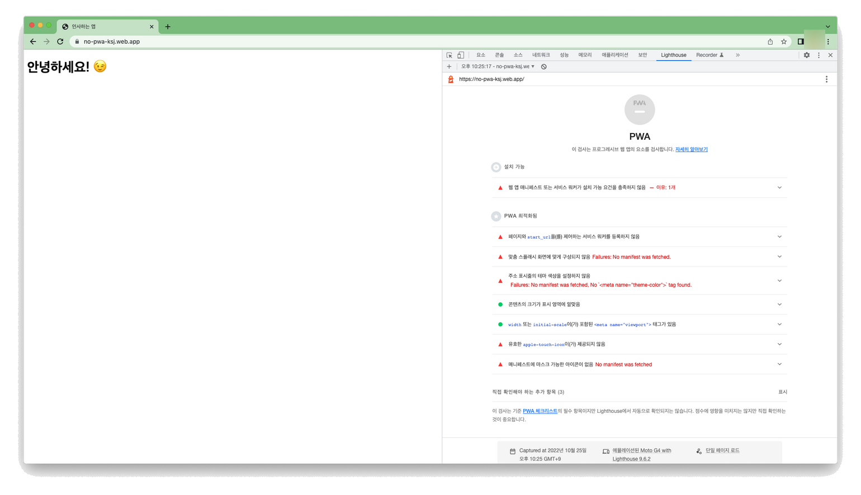Click the lock icon in the address bar
The width and height of the screenshot is (861, 495).
pos(77,41)
